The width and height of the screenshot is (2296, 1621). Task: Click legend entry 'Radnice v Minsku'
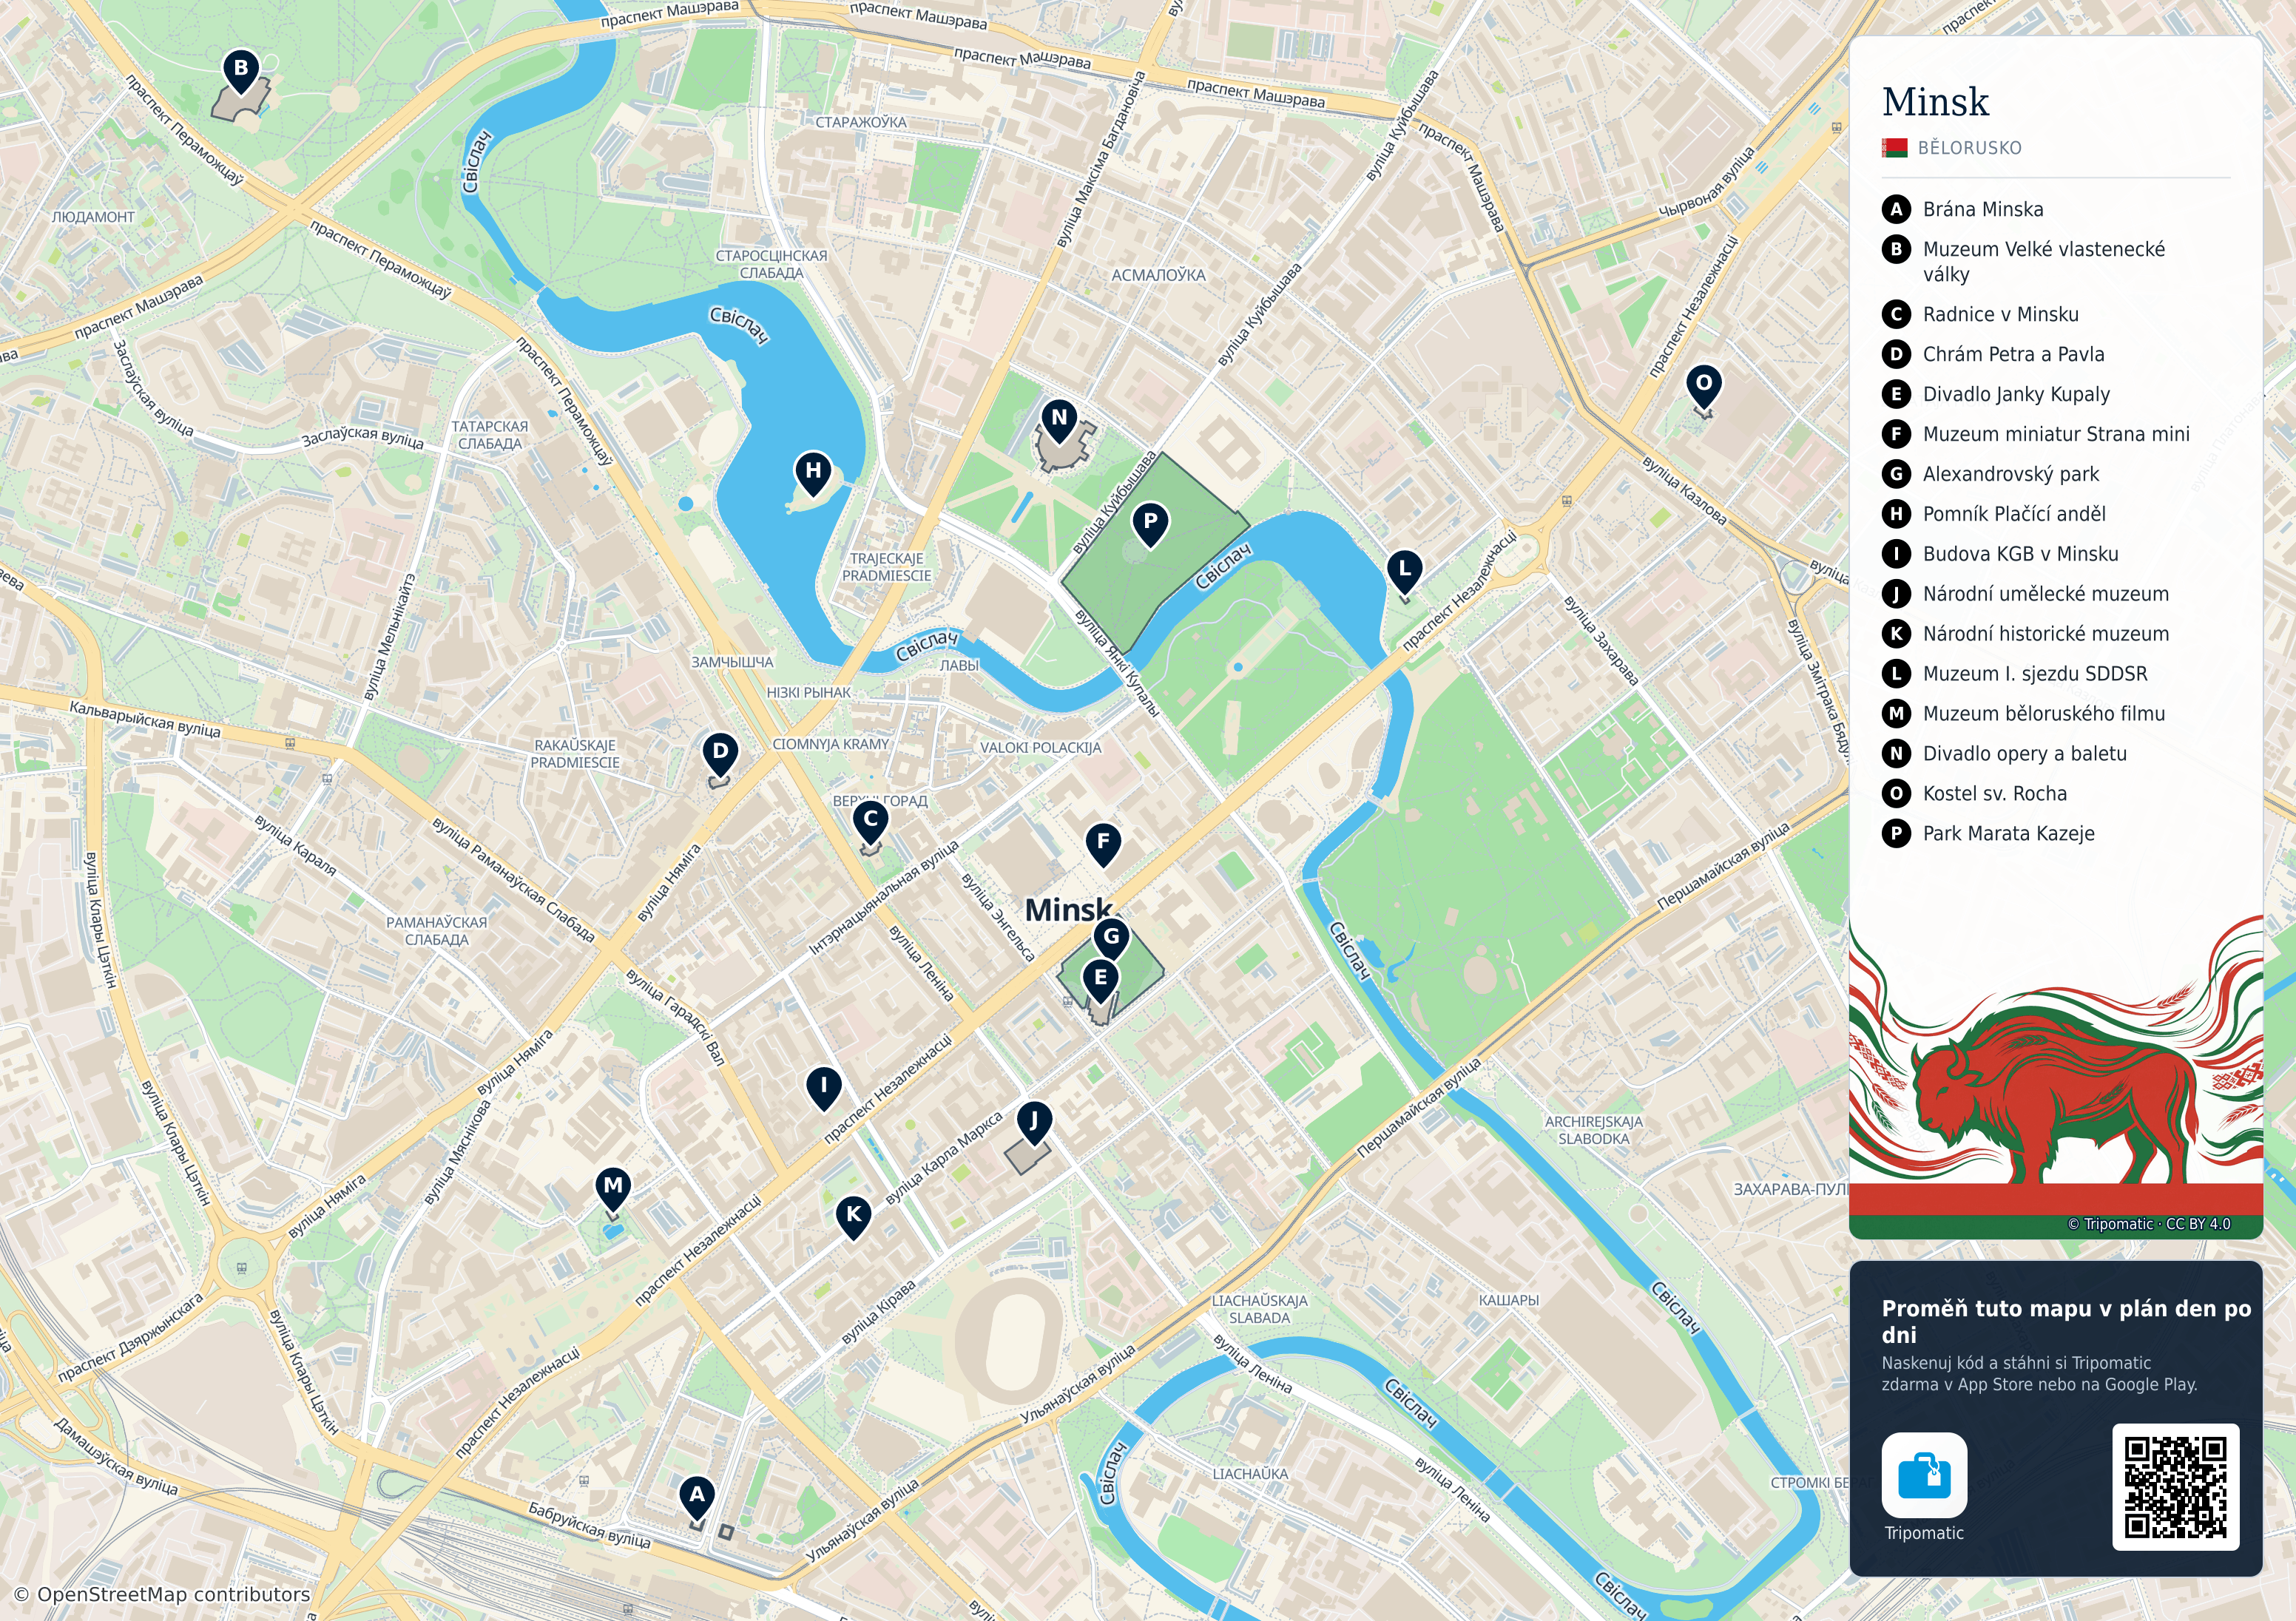click(x=1980, y=314)
